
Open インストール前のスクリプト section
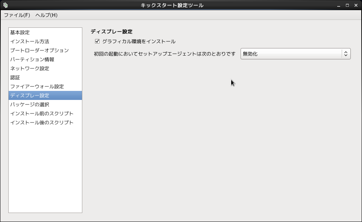pos(42,113)
